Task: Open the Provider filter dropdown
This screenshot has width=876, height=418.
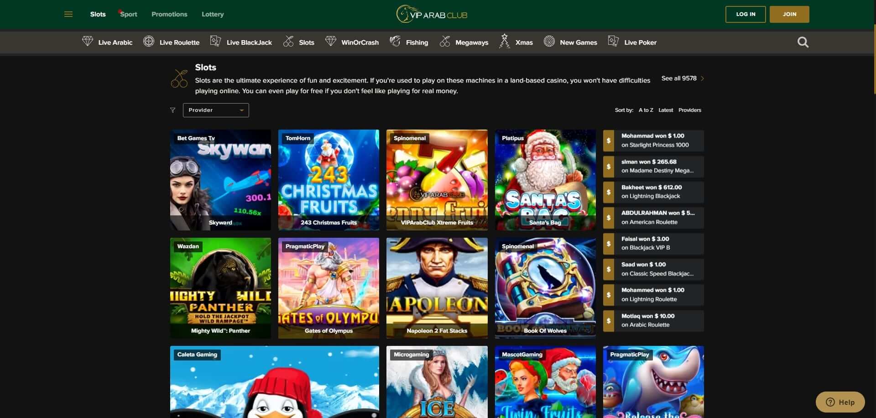Action: tap(215, 110)
